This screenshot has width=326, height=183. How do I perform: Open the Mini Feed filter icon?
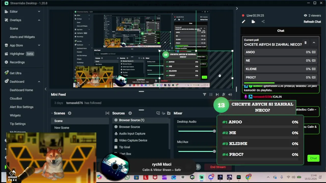pos(205,95)
